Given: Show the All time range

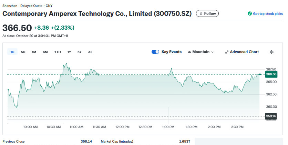Looking at the screenshot, I should tap(90, 52).
